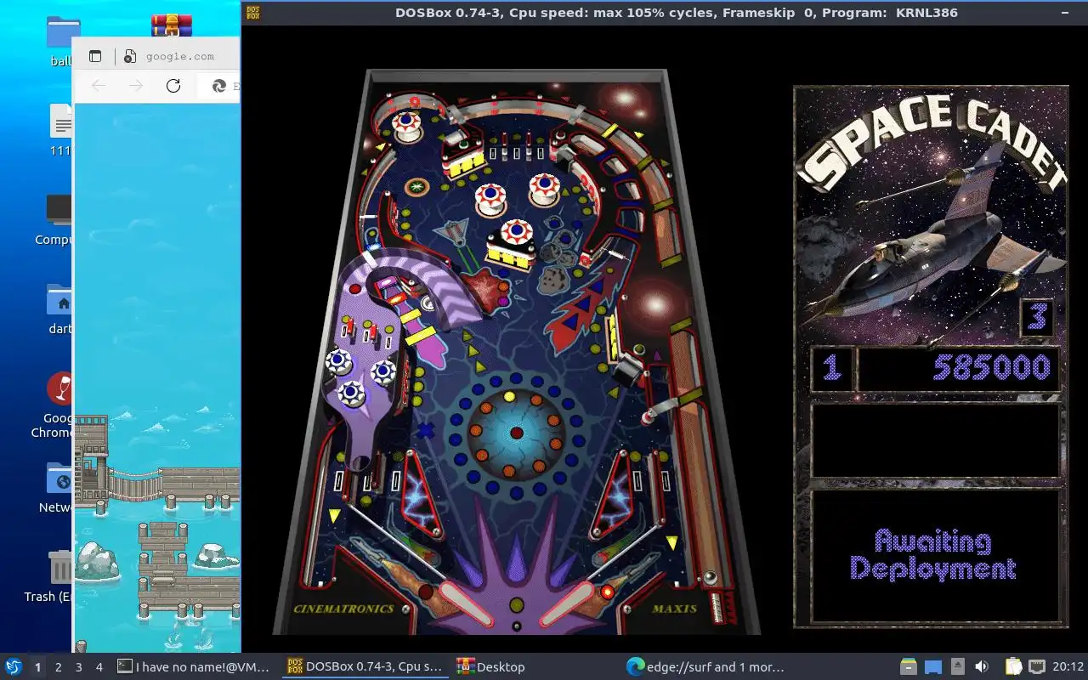Click the Edge logo in the address bar
This screenshot has width=1088, height=680.
(218, 86)
